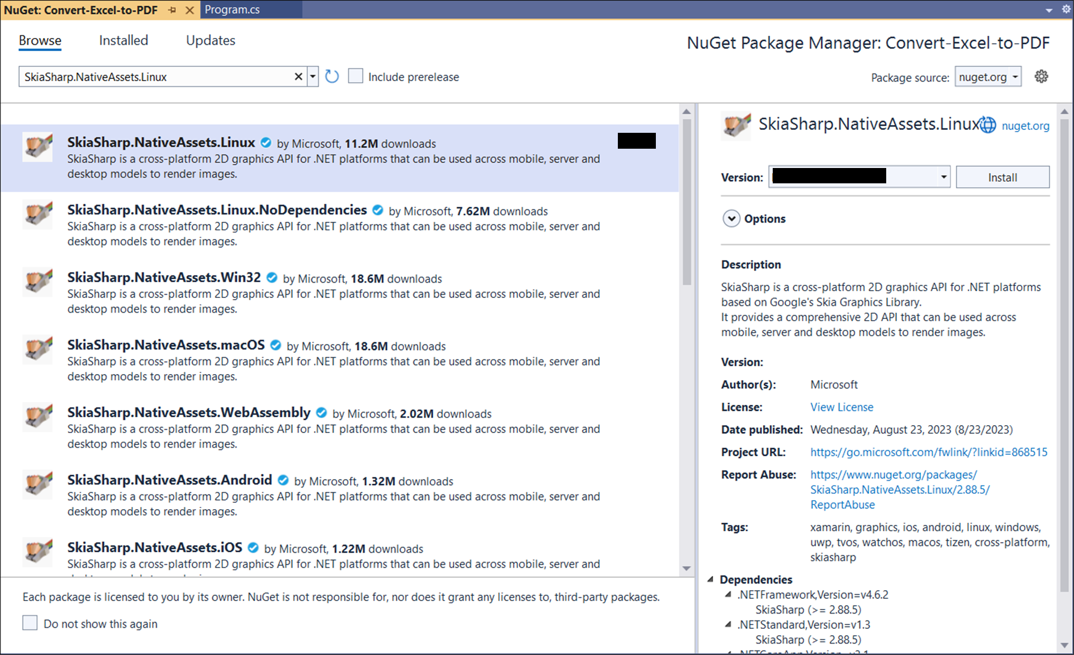Screen dimensions: 1074x655
Task: Click SkiaSharp.NativeAssets.macOS package icon
Action: (37, 350)
